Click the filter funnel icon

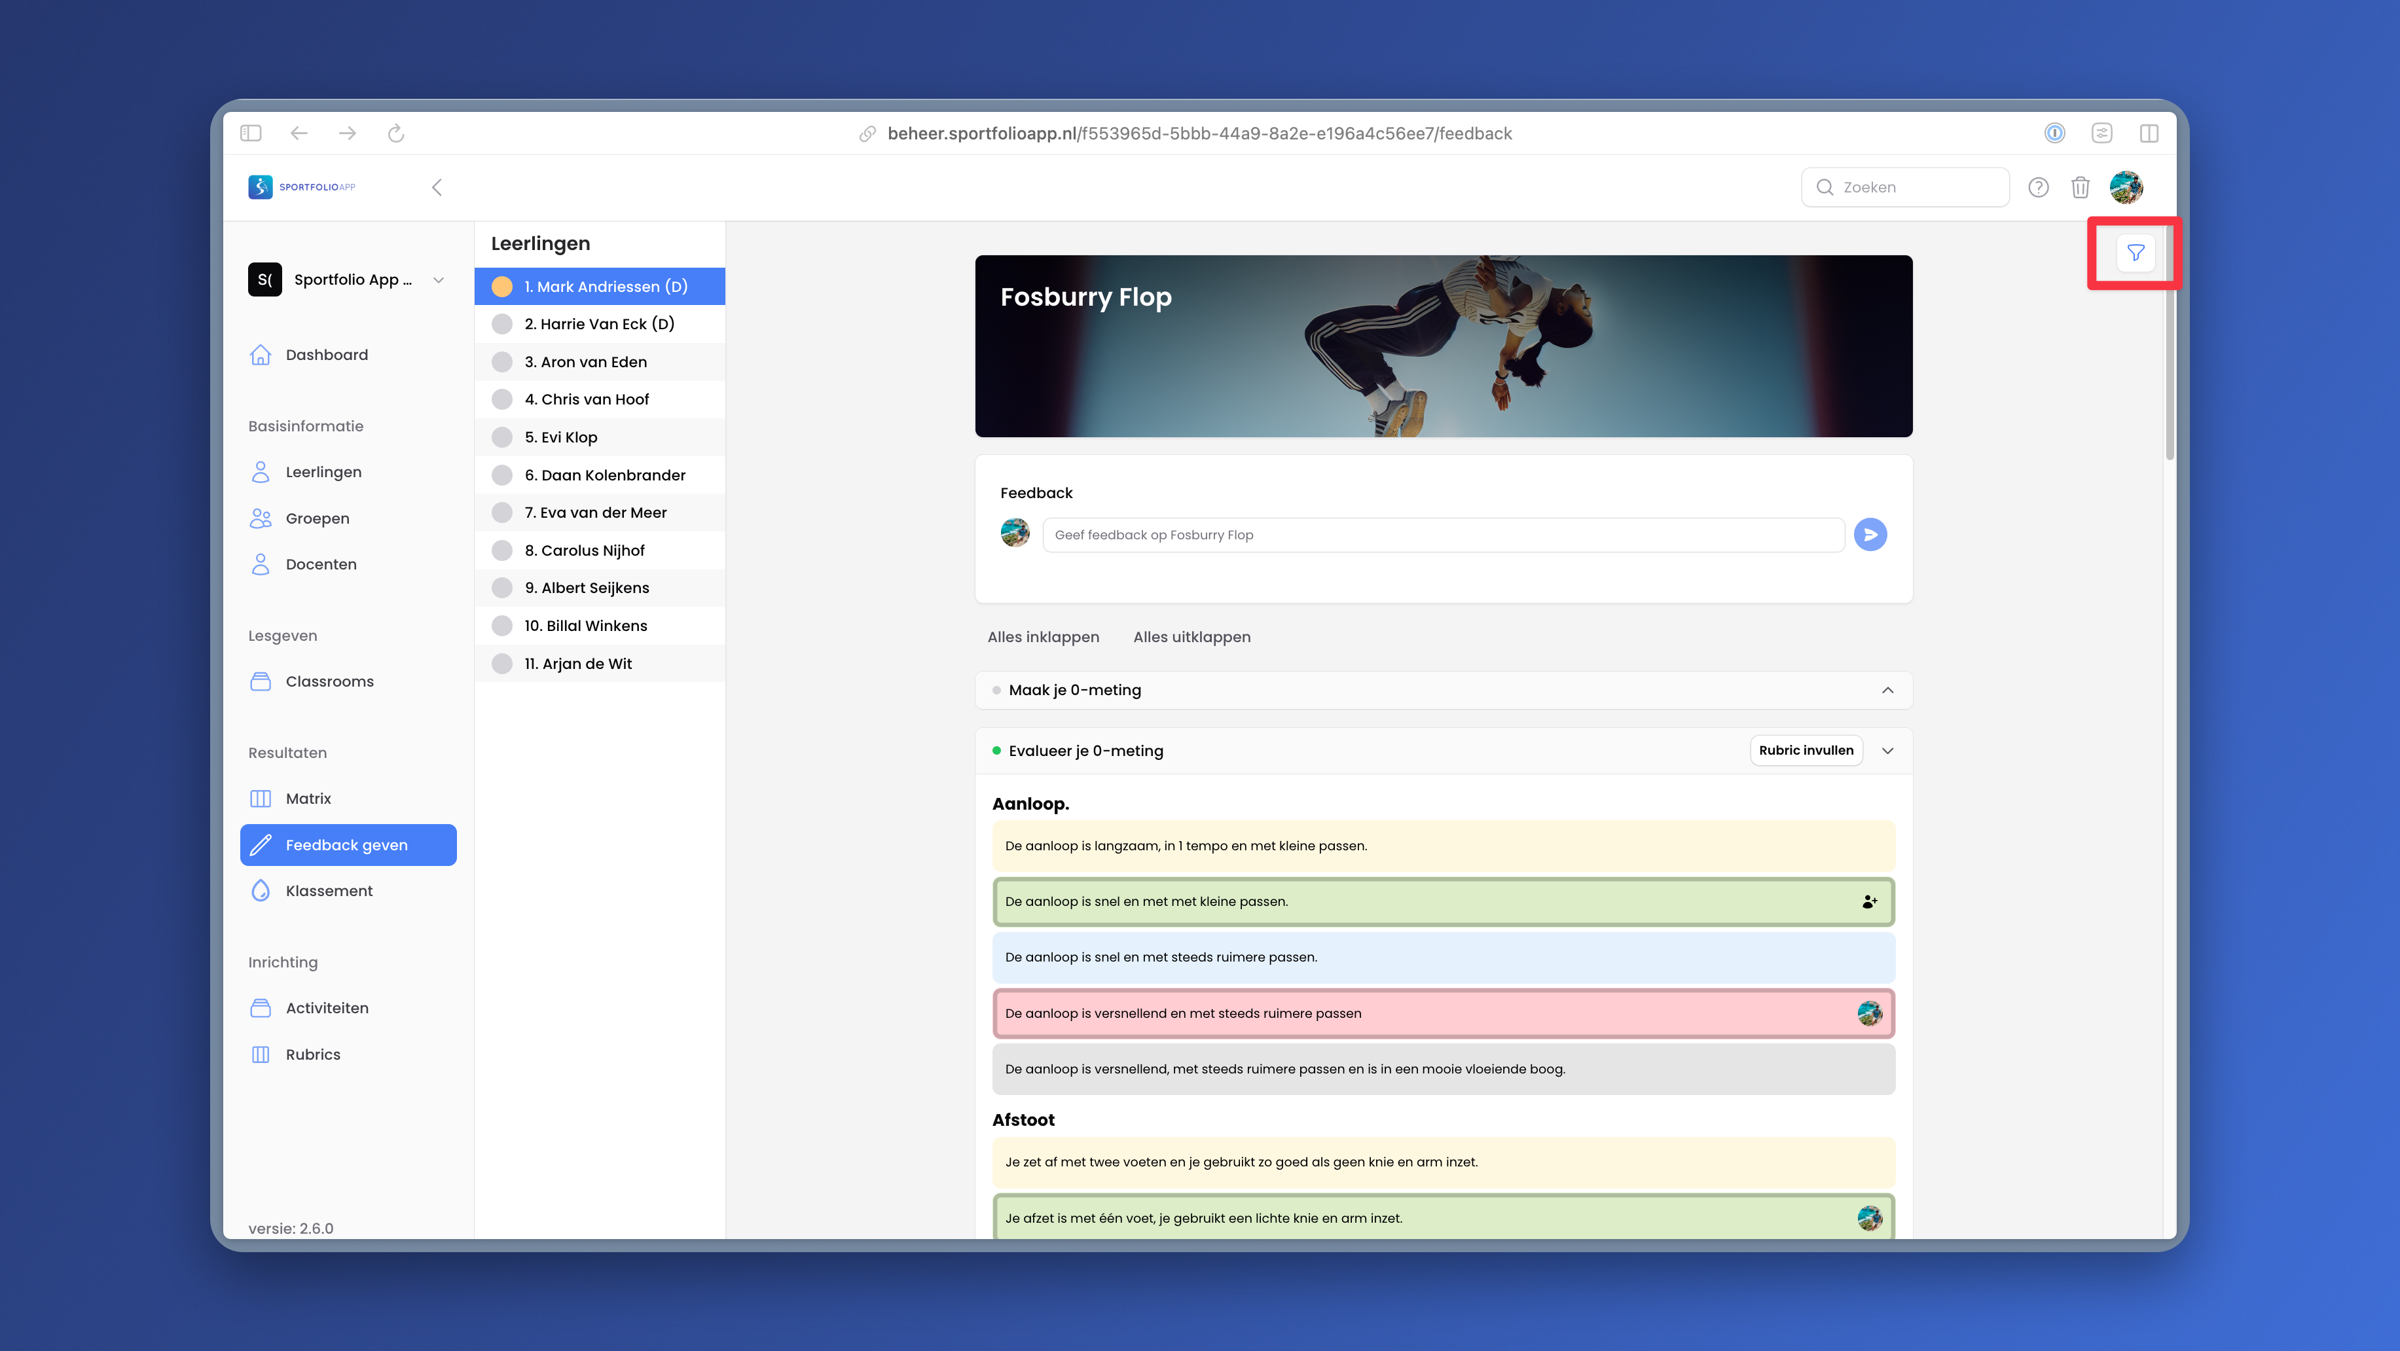2134,253
